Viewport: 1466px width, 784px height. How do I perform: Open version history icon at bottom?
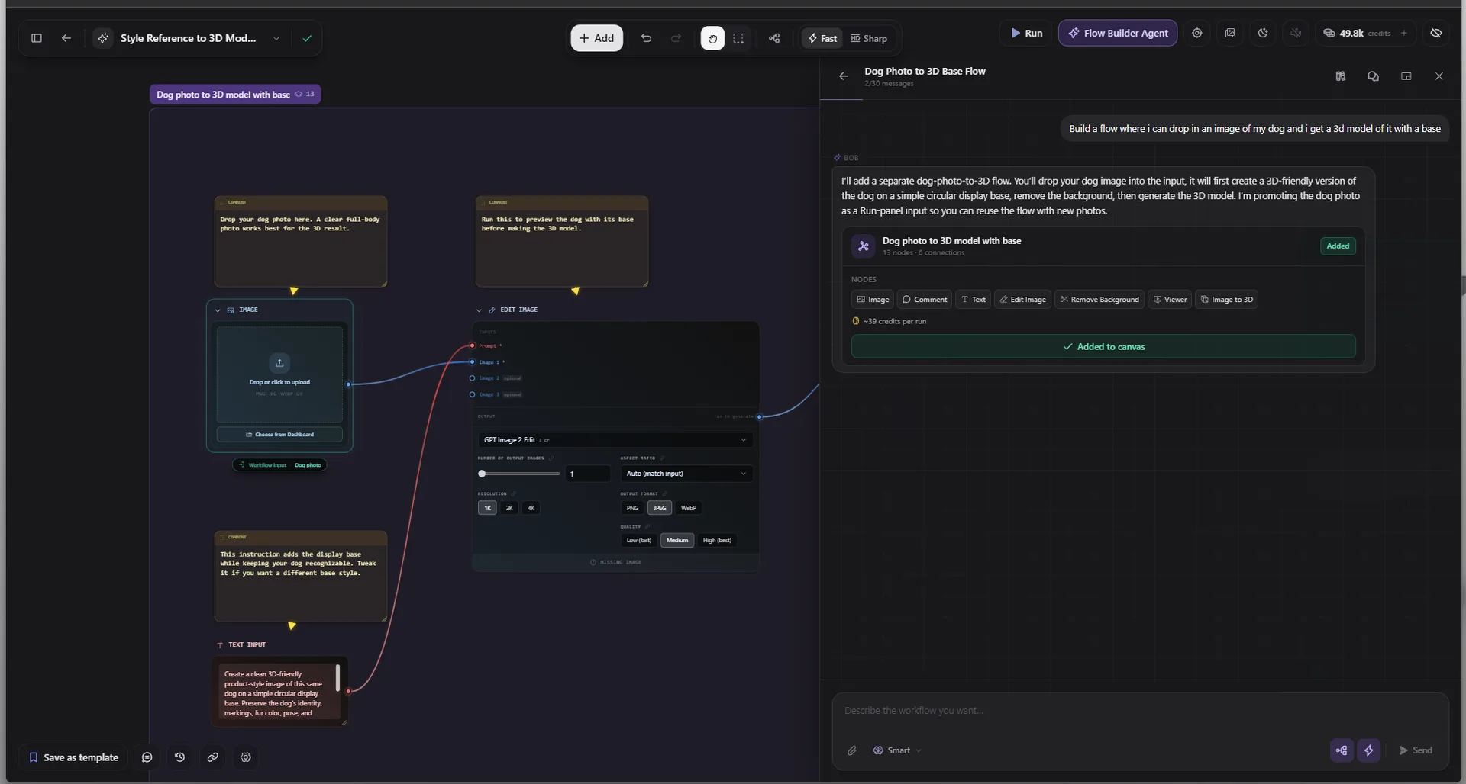(179, 757)
